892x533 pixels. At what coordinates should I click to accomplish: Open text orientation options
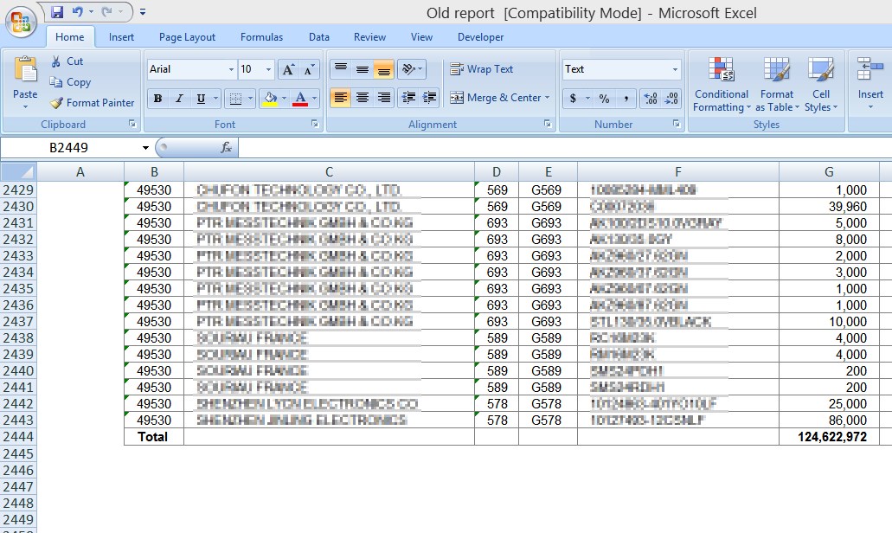click(412, 69)
